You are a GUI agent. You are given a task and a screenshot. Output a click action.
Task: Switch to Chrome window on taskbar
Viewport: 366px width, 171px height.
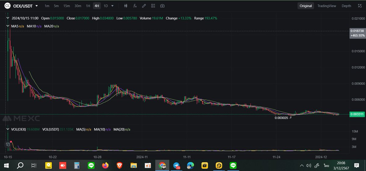click(162, 166)
